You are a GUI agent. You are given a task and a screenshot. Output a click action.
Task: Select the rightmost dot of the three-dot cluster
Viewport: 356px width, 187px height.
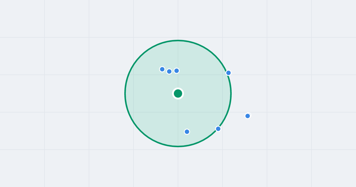177,71
